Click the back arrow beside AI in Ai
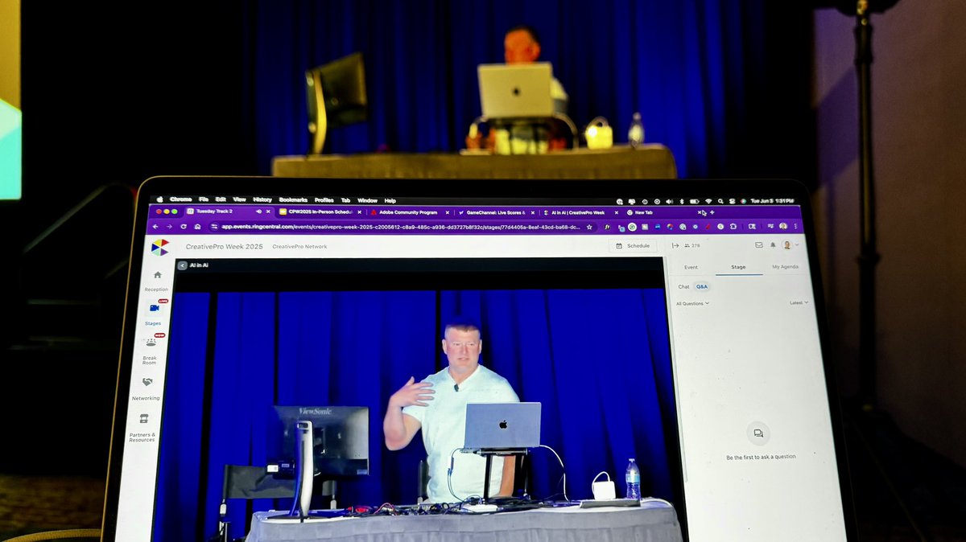The width and height of the screenshot is (966, 542). pyautogui.click(x=182, y=265)
